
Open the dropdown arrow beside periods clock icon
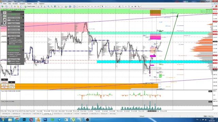pos(72,6)
